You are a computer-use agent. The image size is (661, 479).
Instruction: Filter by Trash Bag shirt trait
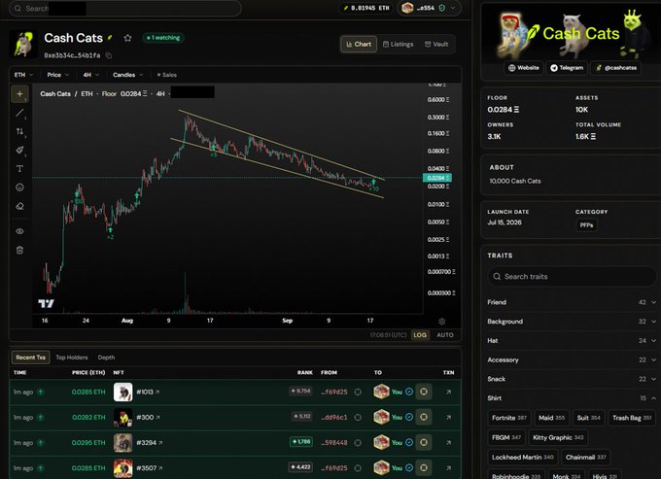(632, 418)
